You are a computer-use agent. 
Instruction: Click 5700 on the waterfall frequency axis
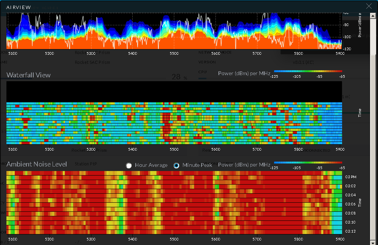point(257,149)
